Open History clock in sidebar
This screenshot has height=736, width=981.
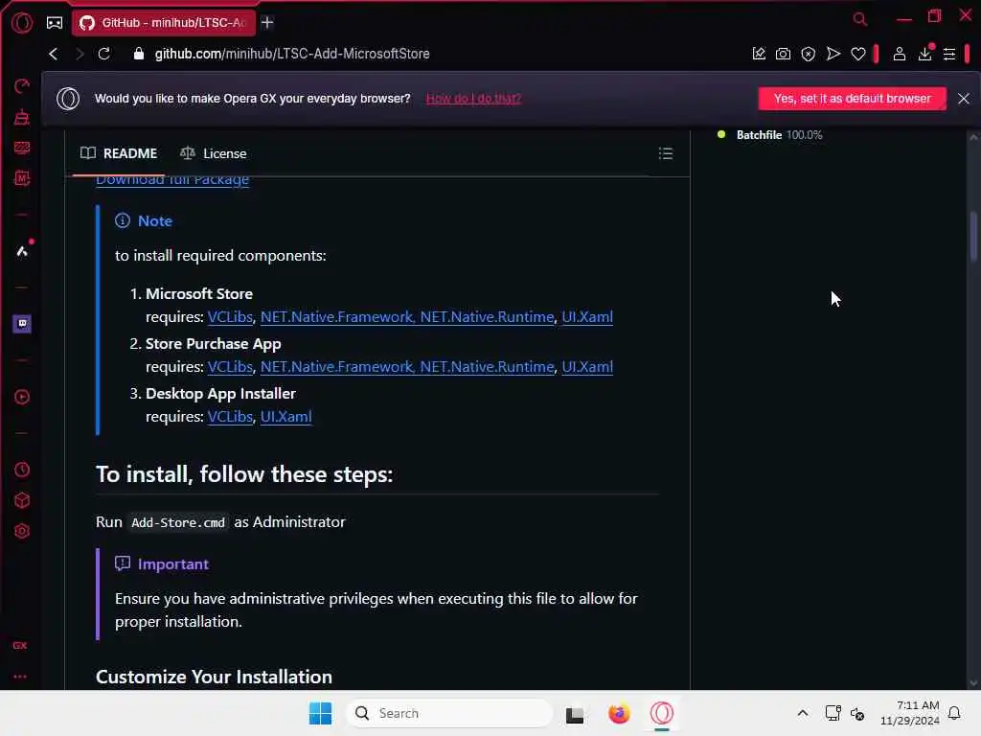tap(22, 470)
